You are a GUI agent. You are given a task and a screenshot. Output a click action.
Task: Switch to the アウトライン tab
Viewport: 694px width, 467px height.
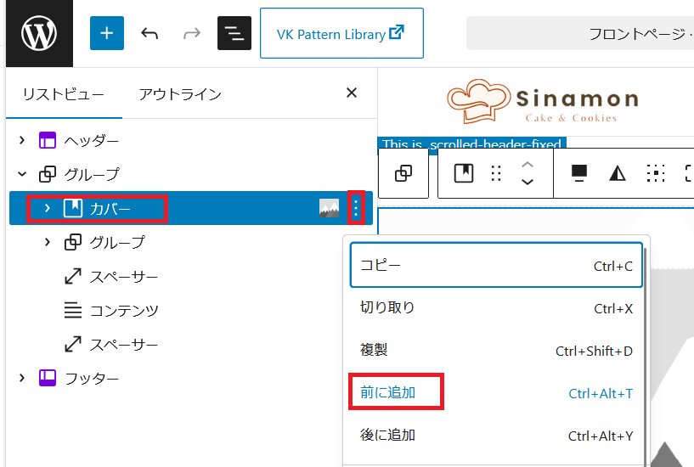click(x=180, y=94)
